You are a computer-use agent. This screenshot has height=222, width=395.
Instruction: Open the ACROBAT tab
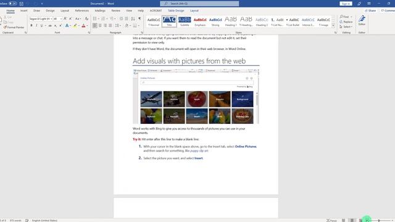click(156, 10)
